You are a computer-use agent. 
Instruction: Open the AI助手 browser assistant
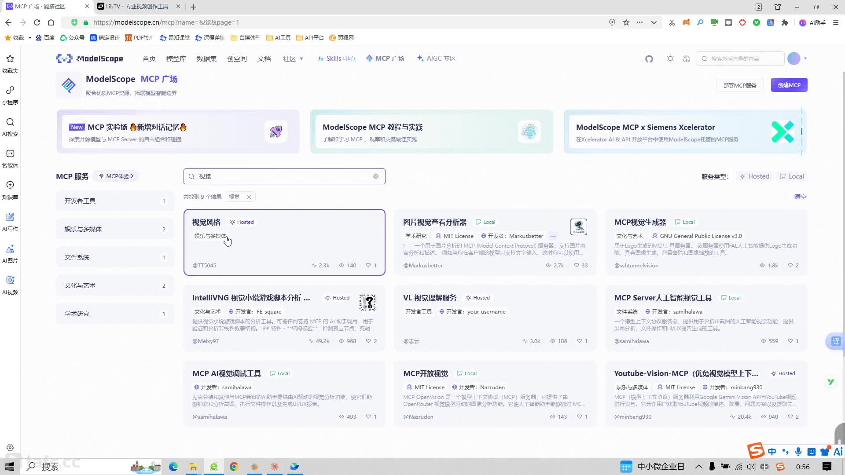tap(812, 22)
